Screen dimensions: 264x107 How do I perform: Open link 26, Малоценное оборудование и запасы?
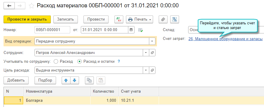point(225,39)
